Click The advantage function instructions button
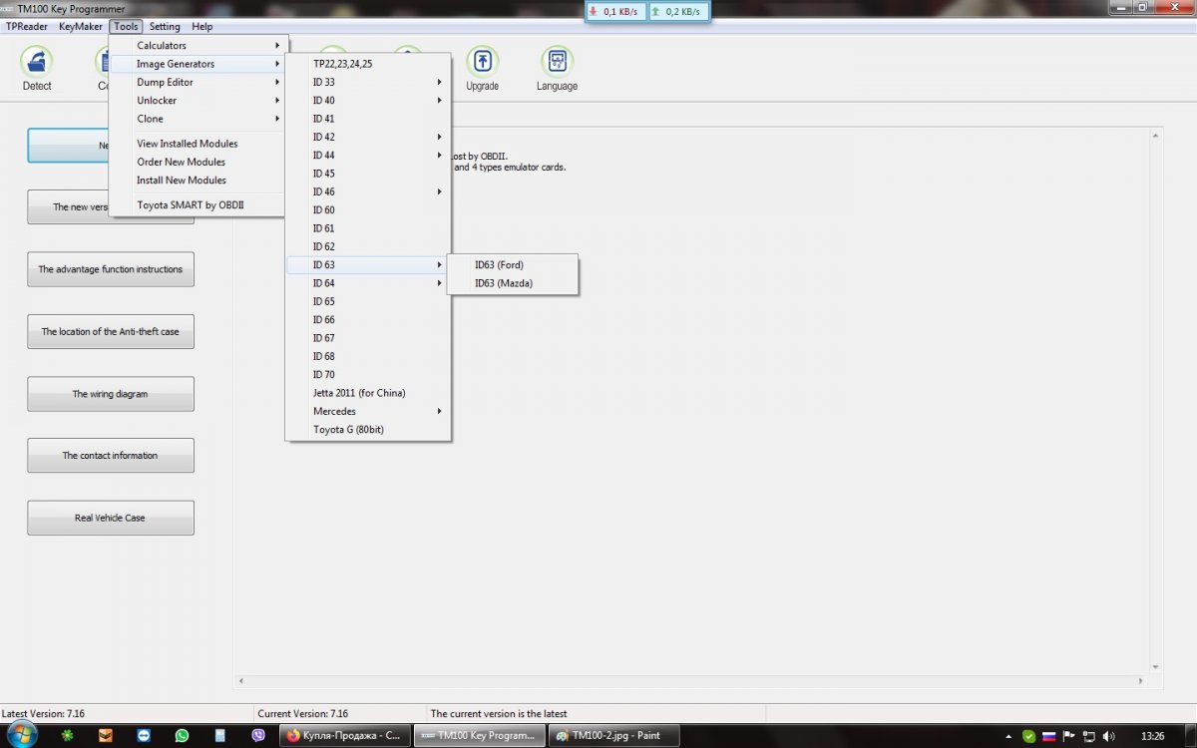This screenshot has height=748, width=1197. pos(111,269)
